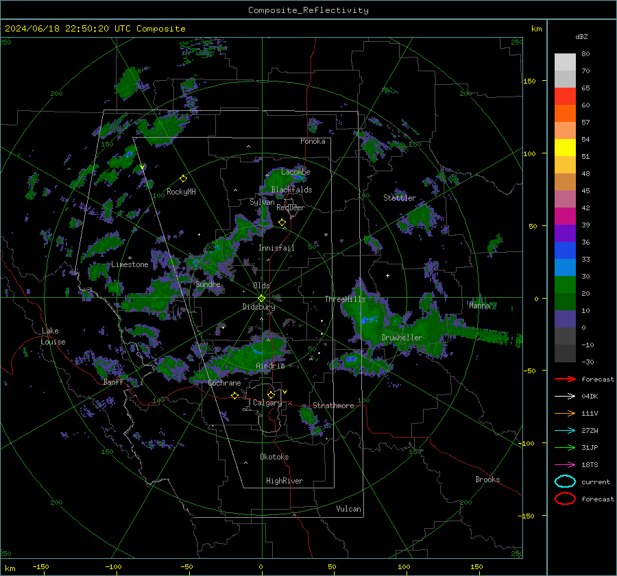Click the Sundre city label
The width and height of the screenshot is (617, 576).
pos(208,284)
